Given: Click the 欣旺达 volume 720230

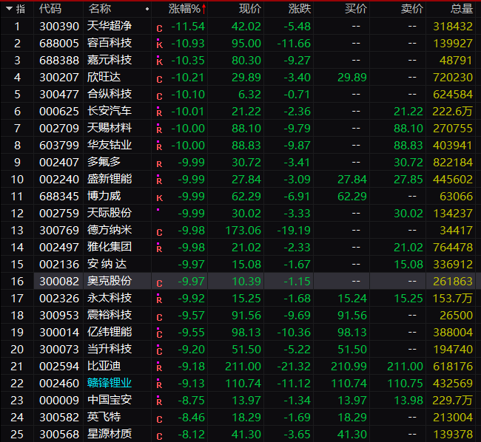Looking at the screenshot, I should [453, 77].
